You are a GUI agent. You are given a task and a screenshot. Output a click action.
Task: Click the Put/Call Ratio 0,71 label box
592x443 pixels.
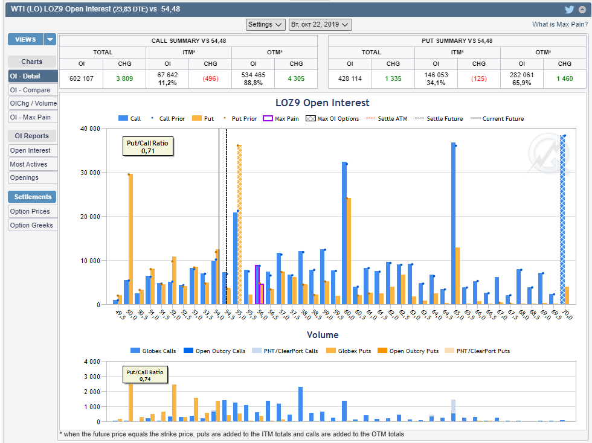(148, 147)
